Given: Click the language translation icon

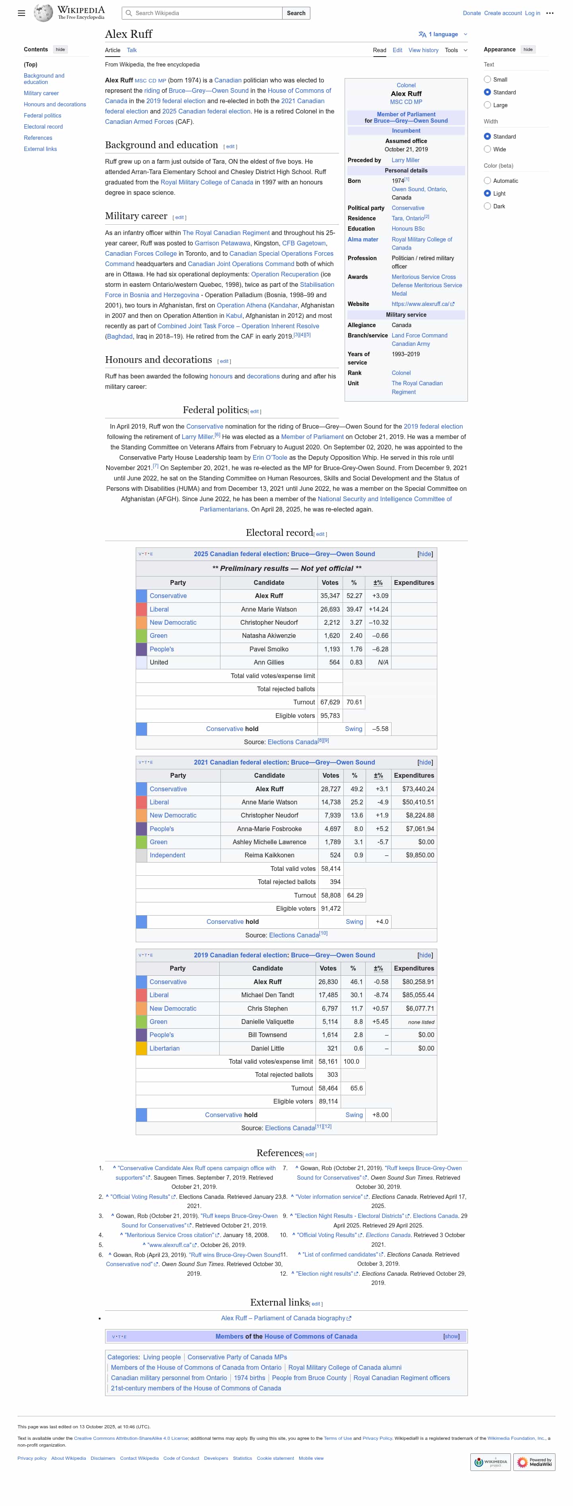Looking at the screenshot, I should (422, 35).
